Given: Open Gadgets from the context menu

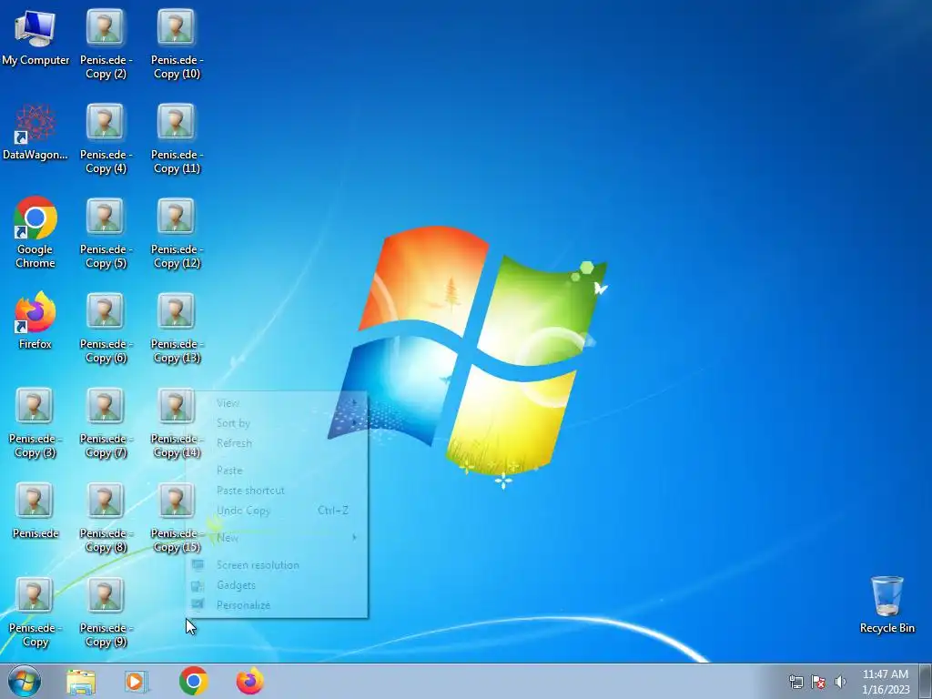Looking at the screenshot, I should 277,585.
